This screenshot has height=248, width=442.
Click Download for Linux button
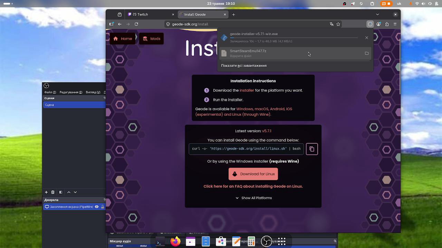253,174
